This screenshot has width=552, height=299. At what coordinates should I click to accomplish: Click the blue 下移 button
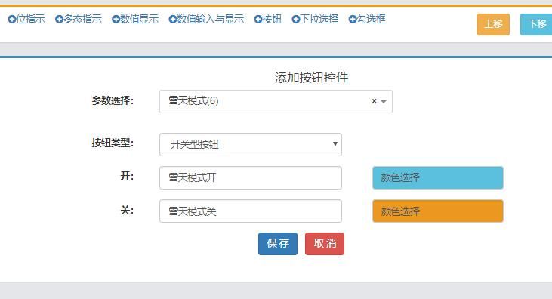point(536,24)
